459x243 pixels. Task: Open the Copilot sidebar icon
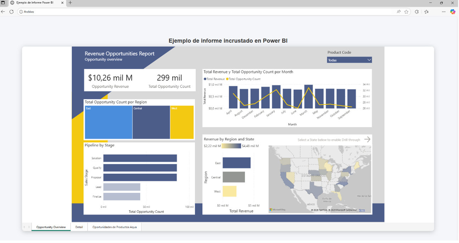(453, 12)
